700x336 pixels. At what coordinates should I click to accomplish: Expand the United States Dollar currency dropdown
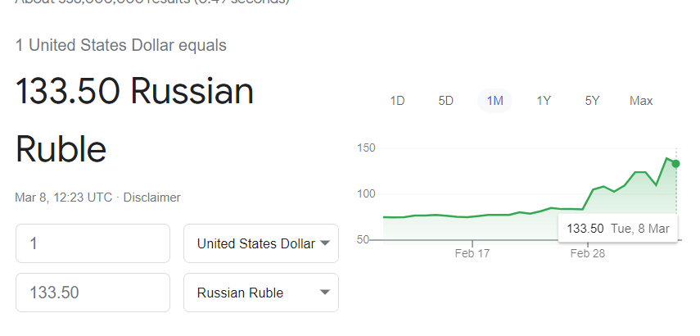point(260,243)
